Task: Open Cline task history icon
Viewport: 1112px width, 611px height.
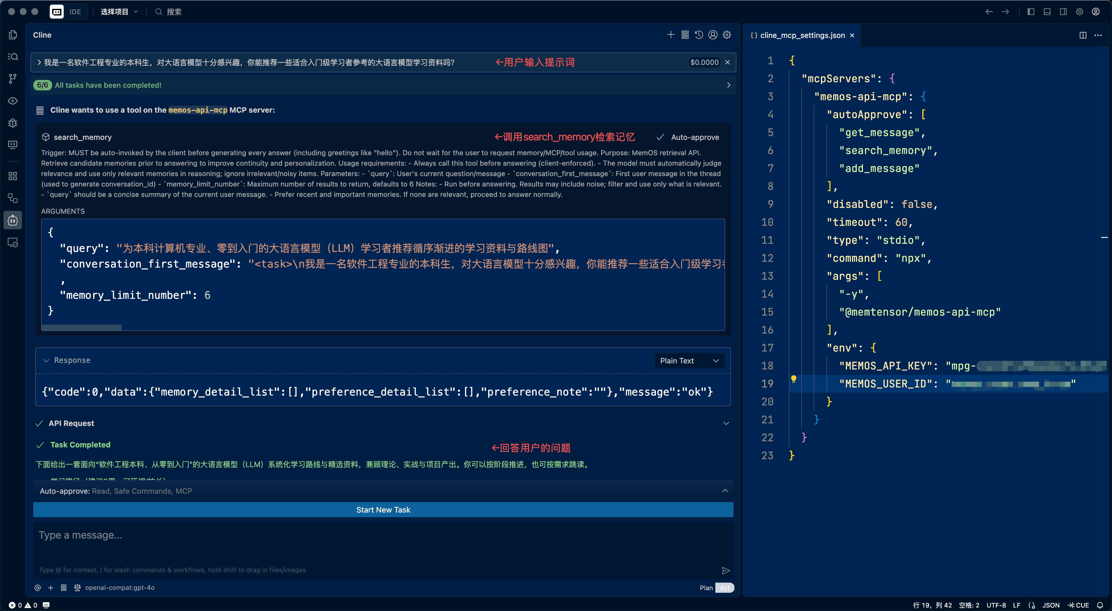Action: click(699, 35)
